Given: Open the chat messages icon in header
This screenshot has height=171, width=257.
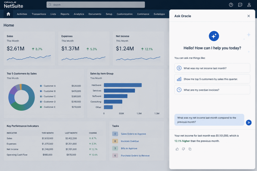Looking at the screenshot, I should click(240, 5).
